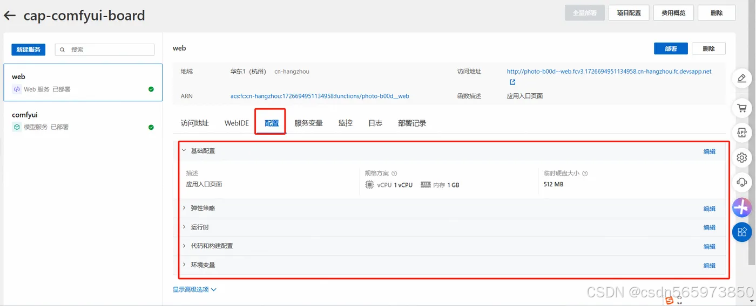756x306 pixels.
Task: Click the comfyui model service cube icon
Action: click(17, 127)
